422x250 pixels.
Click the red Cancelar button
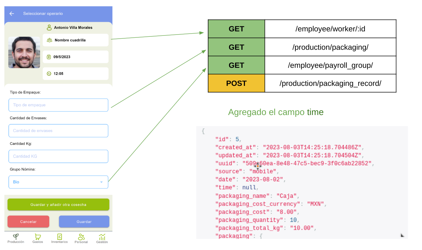pyautogui.click(x=28, y=222)
